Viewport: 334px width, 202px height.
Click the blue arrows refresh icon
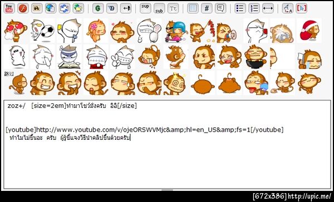[65, 8]
